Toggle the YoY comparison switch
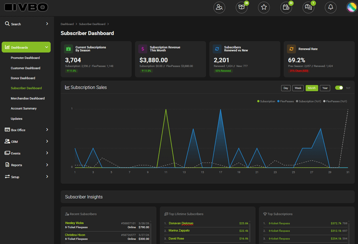The image size is (358, 244). (x=339, y=88)
